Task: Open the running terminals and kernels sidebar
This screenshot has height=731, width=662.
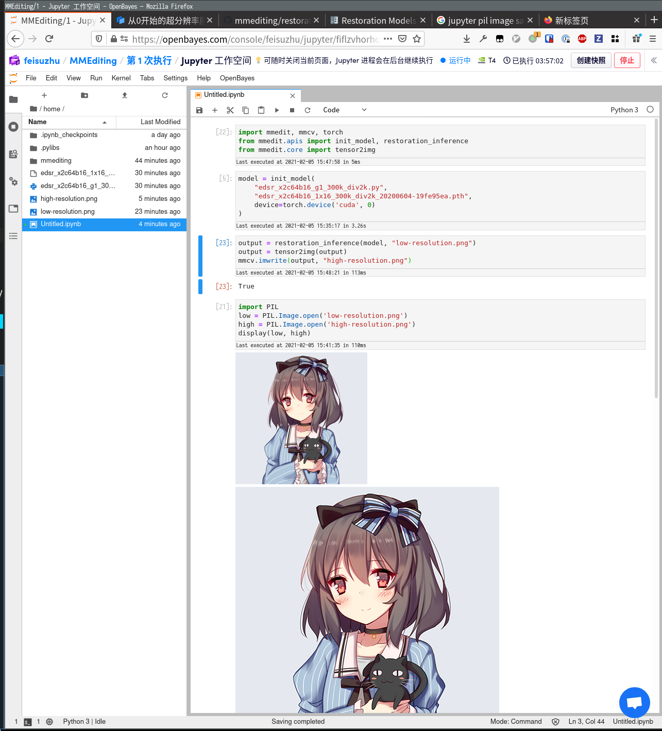Action: (x=13, y=127)
